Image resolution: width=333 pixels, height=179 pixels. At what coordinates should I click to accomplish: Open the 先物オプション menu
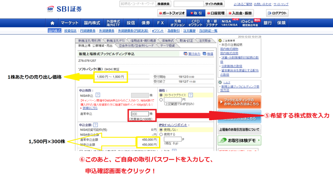177,23
